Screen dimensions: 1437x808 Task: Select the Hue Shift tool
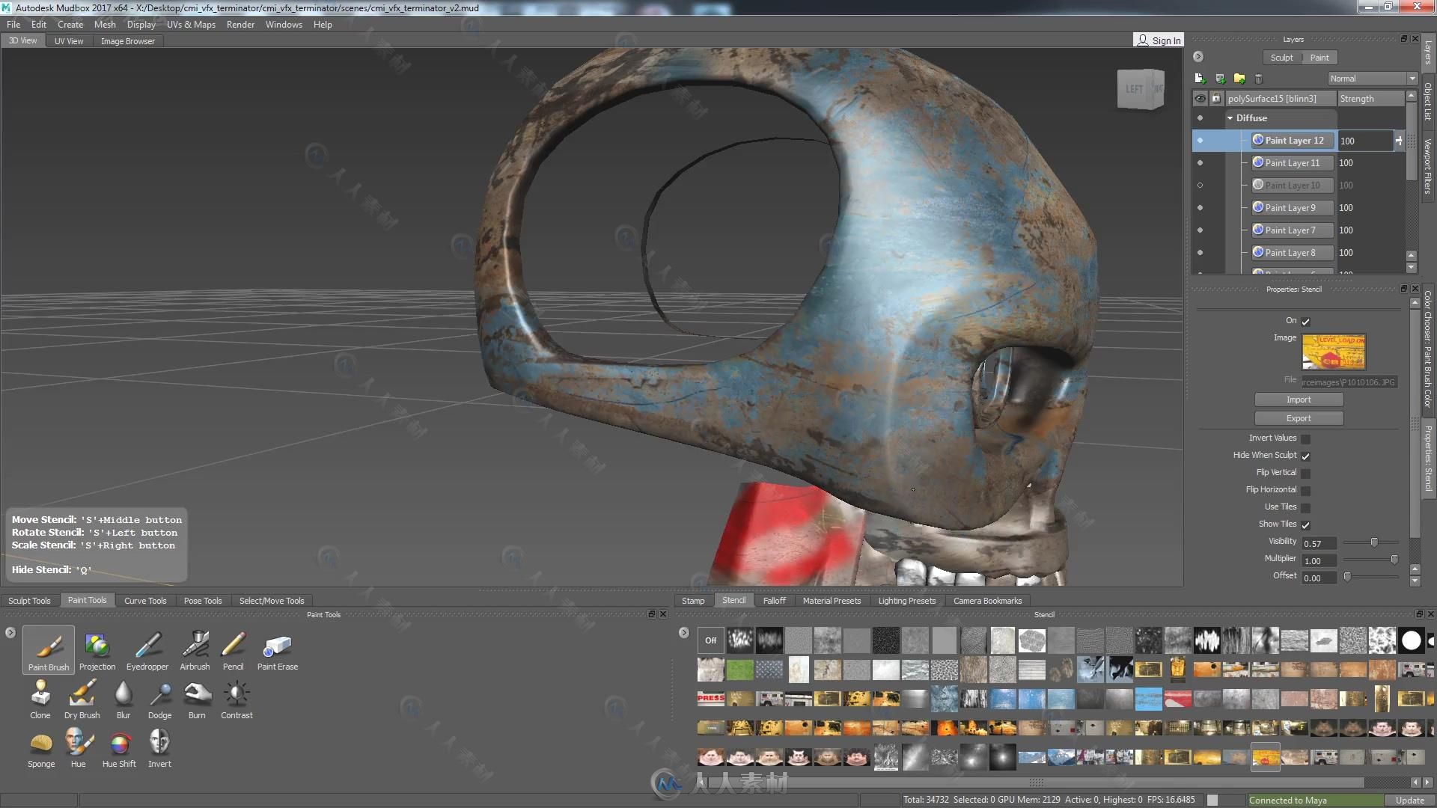[119, 748]
